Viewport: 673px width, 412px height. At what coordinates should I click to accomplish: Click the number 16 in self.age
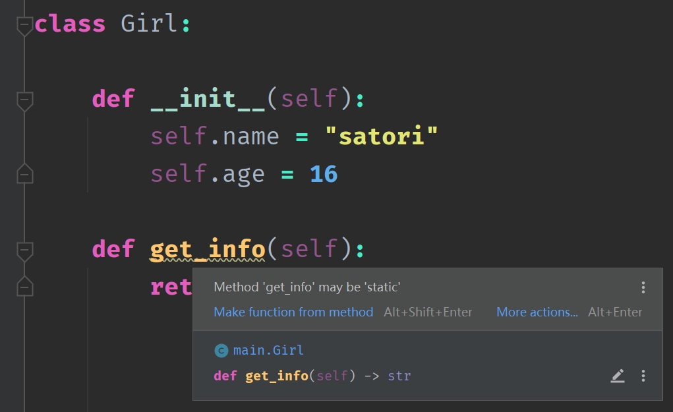[x=324, y=174]
